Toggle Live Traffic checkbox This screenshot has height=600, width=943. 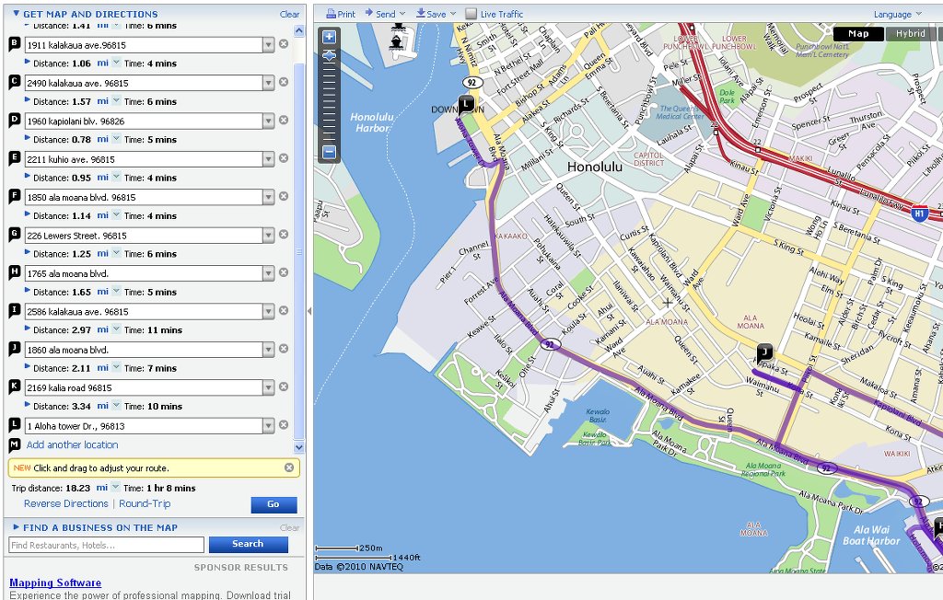pyautogui.click(x=471, y=14)
